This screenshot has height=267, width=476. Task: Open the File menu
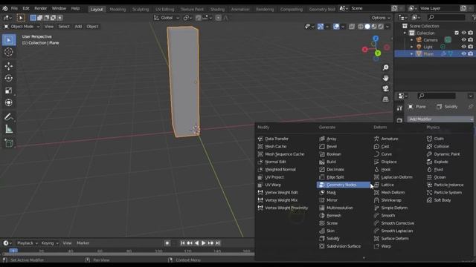(14, 8)
